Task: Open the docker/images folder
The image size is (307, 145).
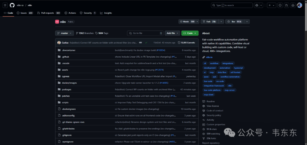Action: (69, 83)
